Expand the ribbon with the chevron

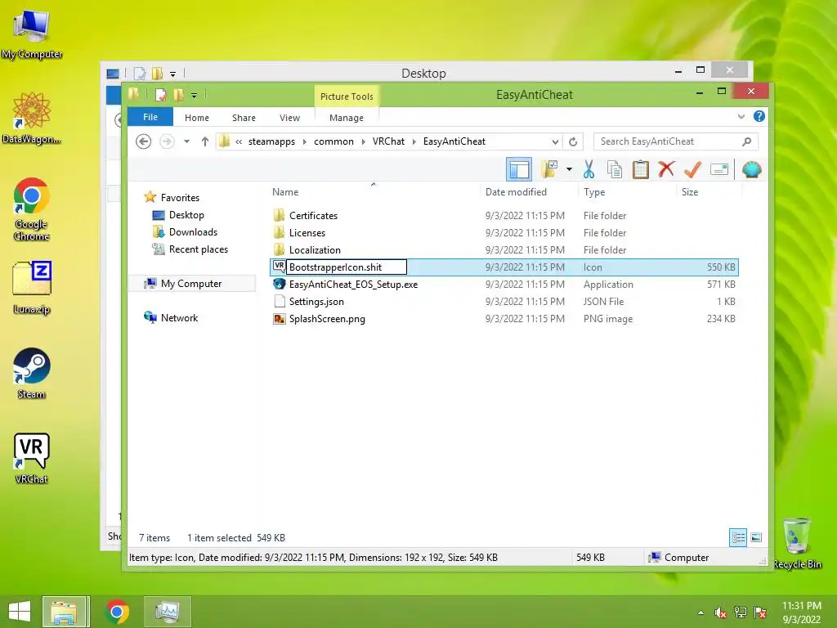[x=741, y=116]
